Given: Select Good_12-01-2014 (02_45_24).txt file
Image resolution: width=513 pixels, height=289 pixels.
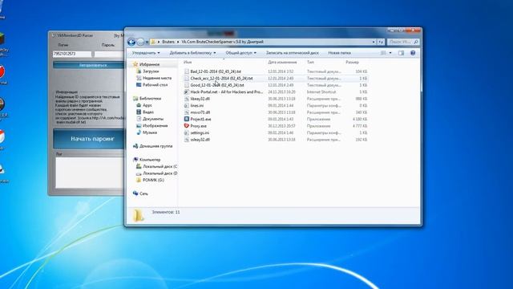Looking at the screenshot, I should tap(217, 85).
